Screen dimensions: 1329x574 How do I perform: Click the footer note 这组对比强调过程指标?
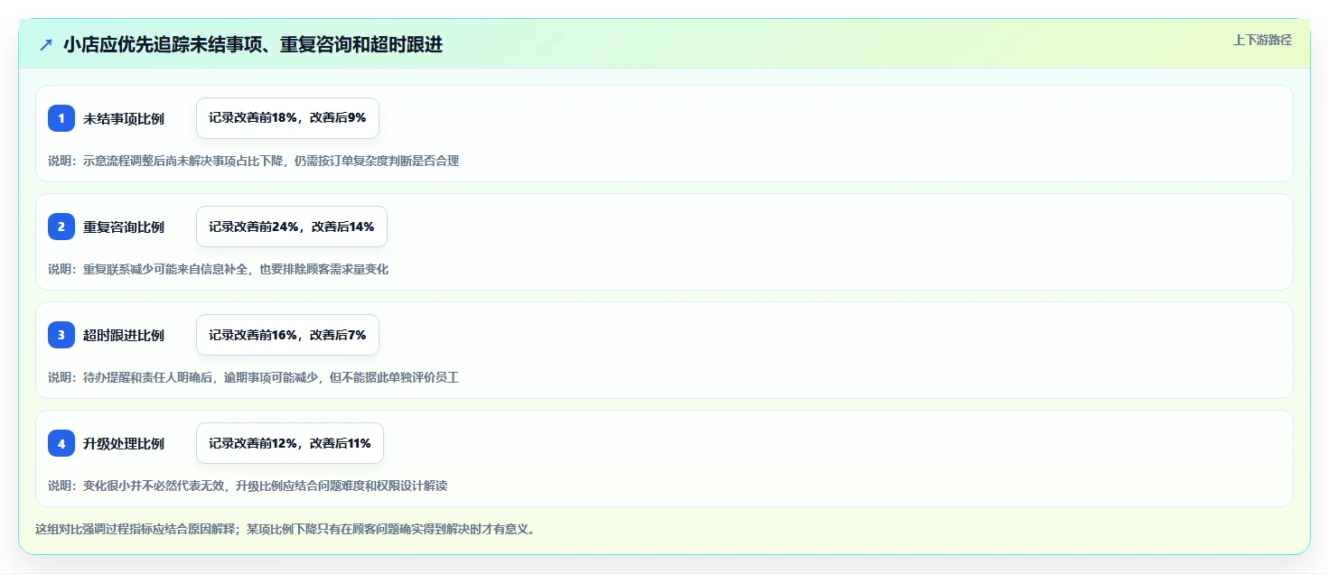(x=286, y=529)
